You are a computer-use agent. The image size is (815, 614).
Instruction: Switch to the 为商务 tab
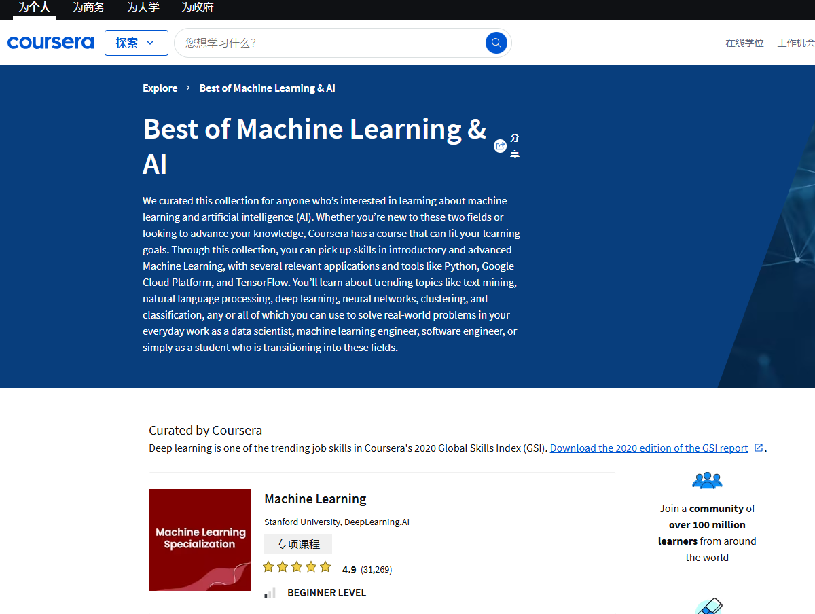point(88,7)
